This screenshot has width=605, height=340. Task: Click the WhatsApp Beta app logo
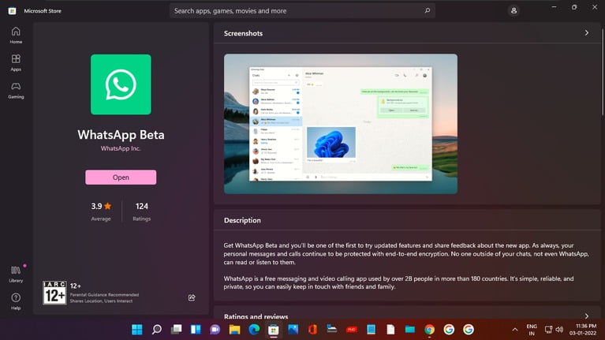(121, 84)
